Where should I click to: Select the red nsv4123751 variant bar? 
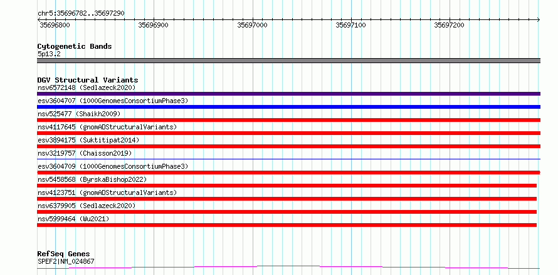pos(287,199)
